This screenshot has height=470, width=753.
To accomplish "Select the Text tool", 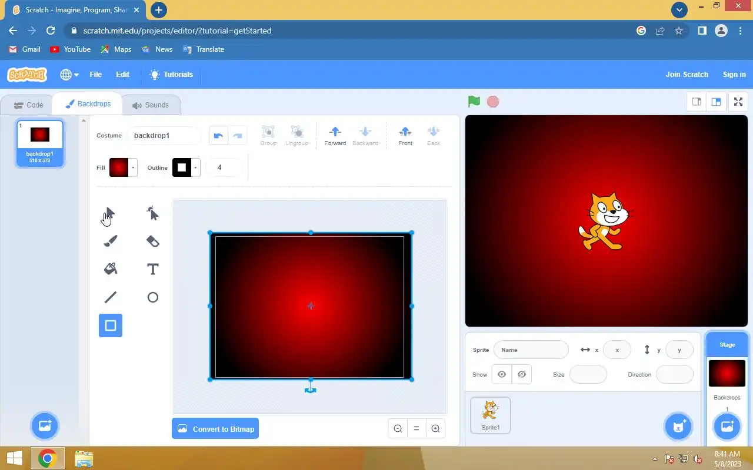I will click(x=153, y=269).
